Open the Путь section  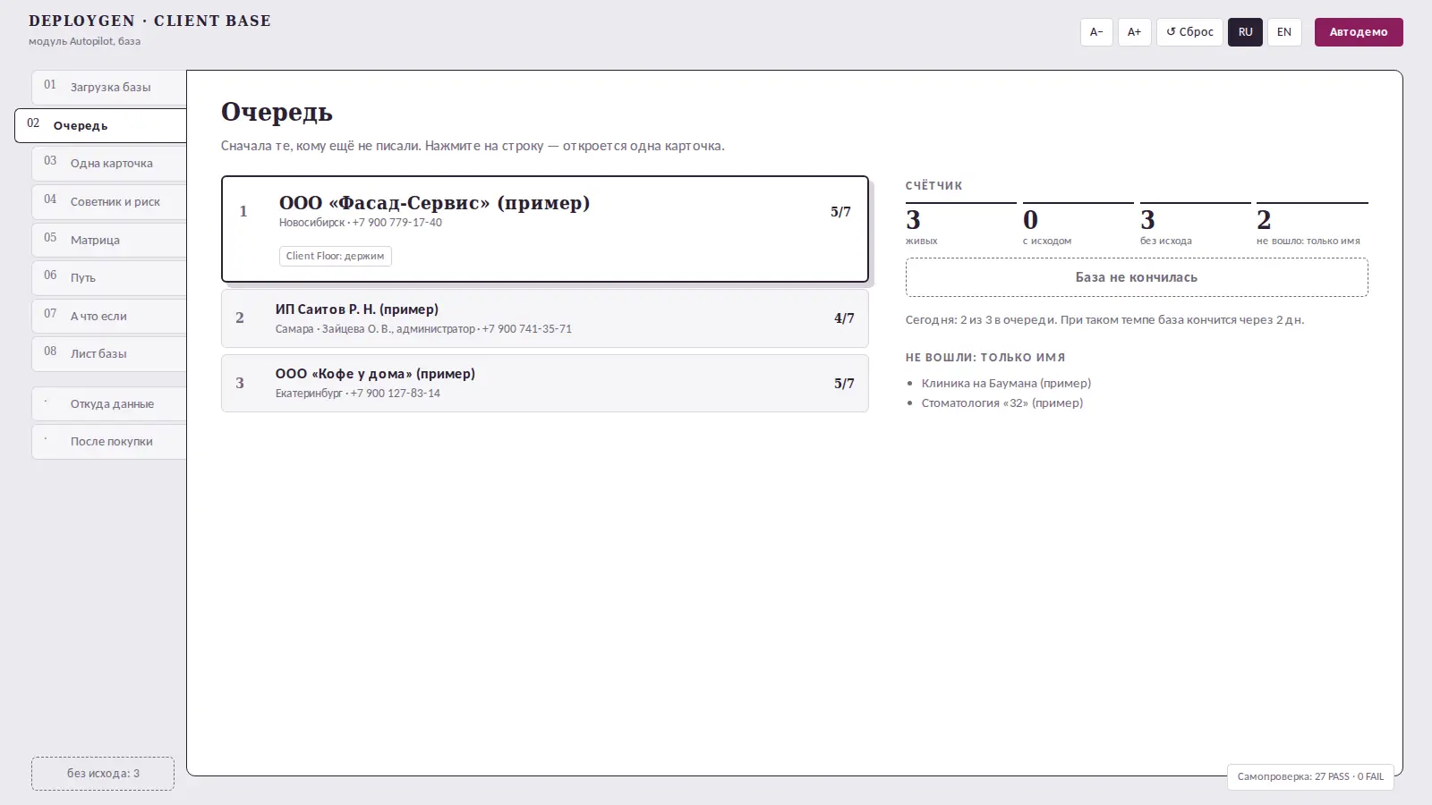[109, 278]
